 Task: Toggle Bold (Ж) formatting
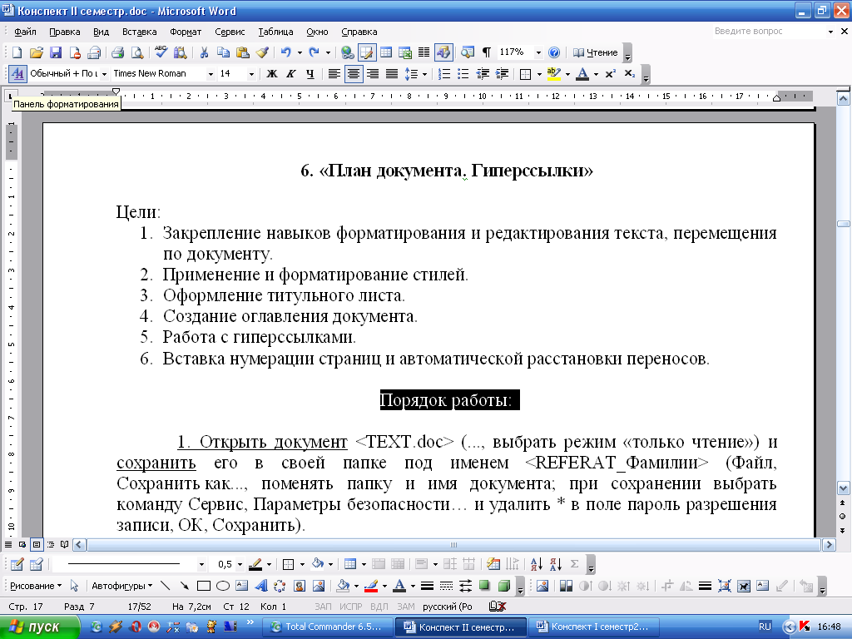click(x=272, y=74)
